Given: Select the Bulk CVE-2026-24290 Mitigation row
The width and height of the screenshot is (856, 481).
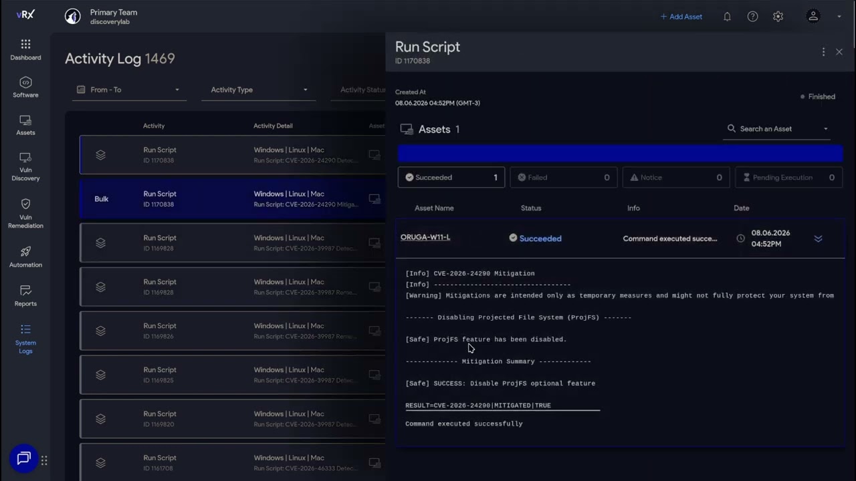Looking at the screenshot, I should [x=232, y=198].
